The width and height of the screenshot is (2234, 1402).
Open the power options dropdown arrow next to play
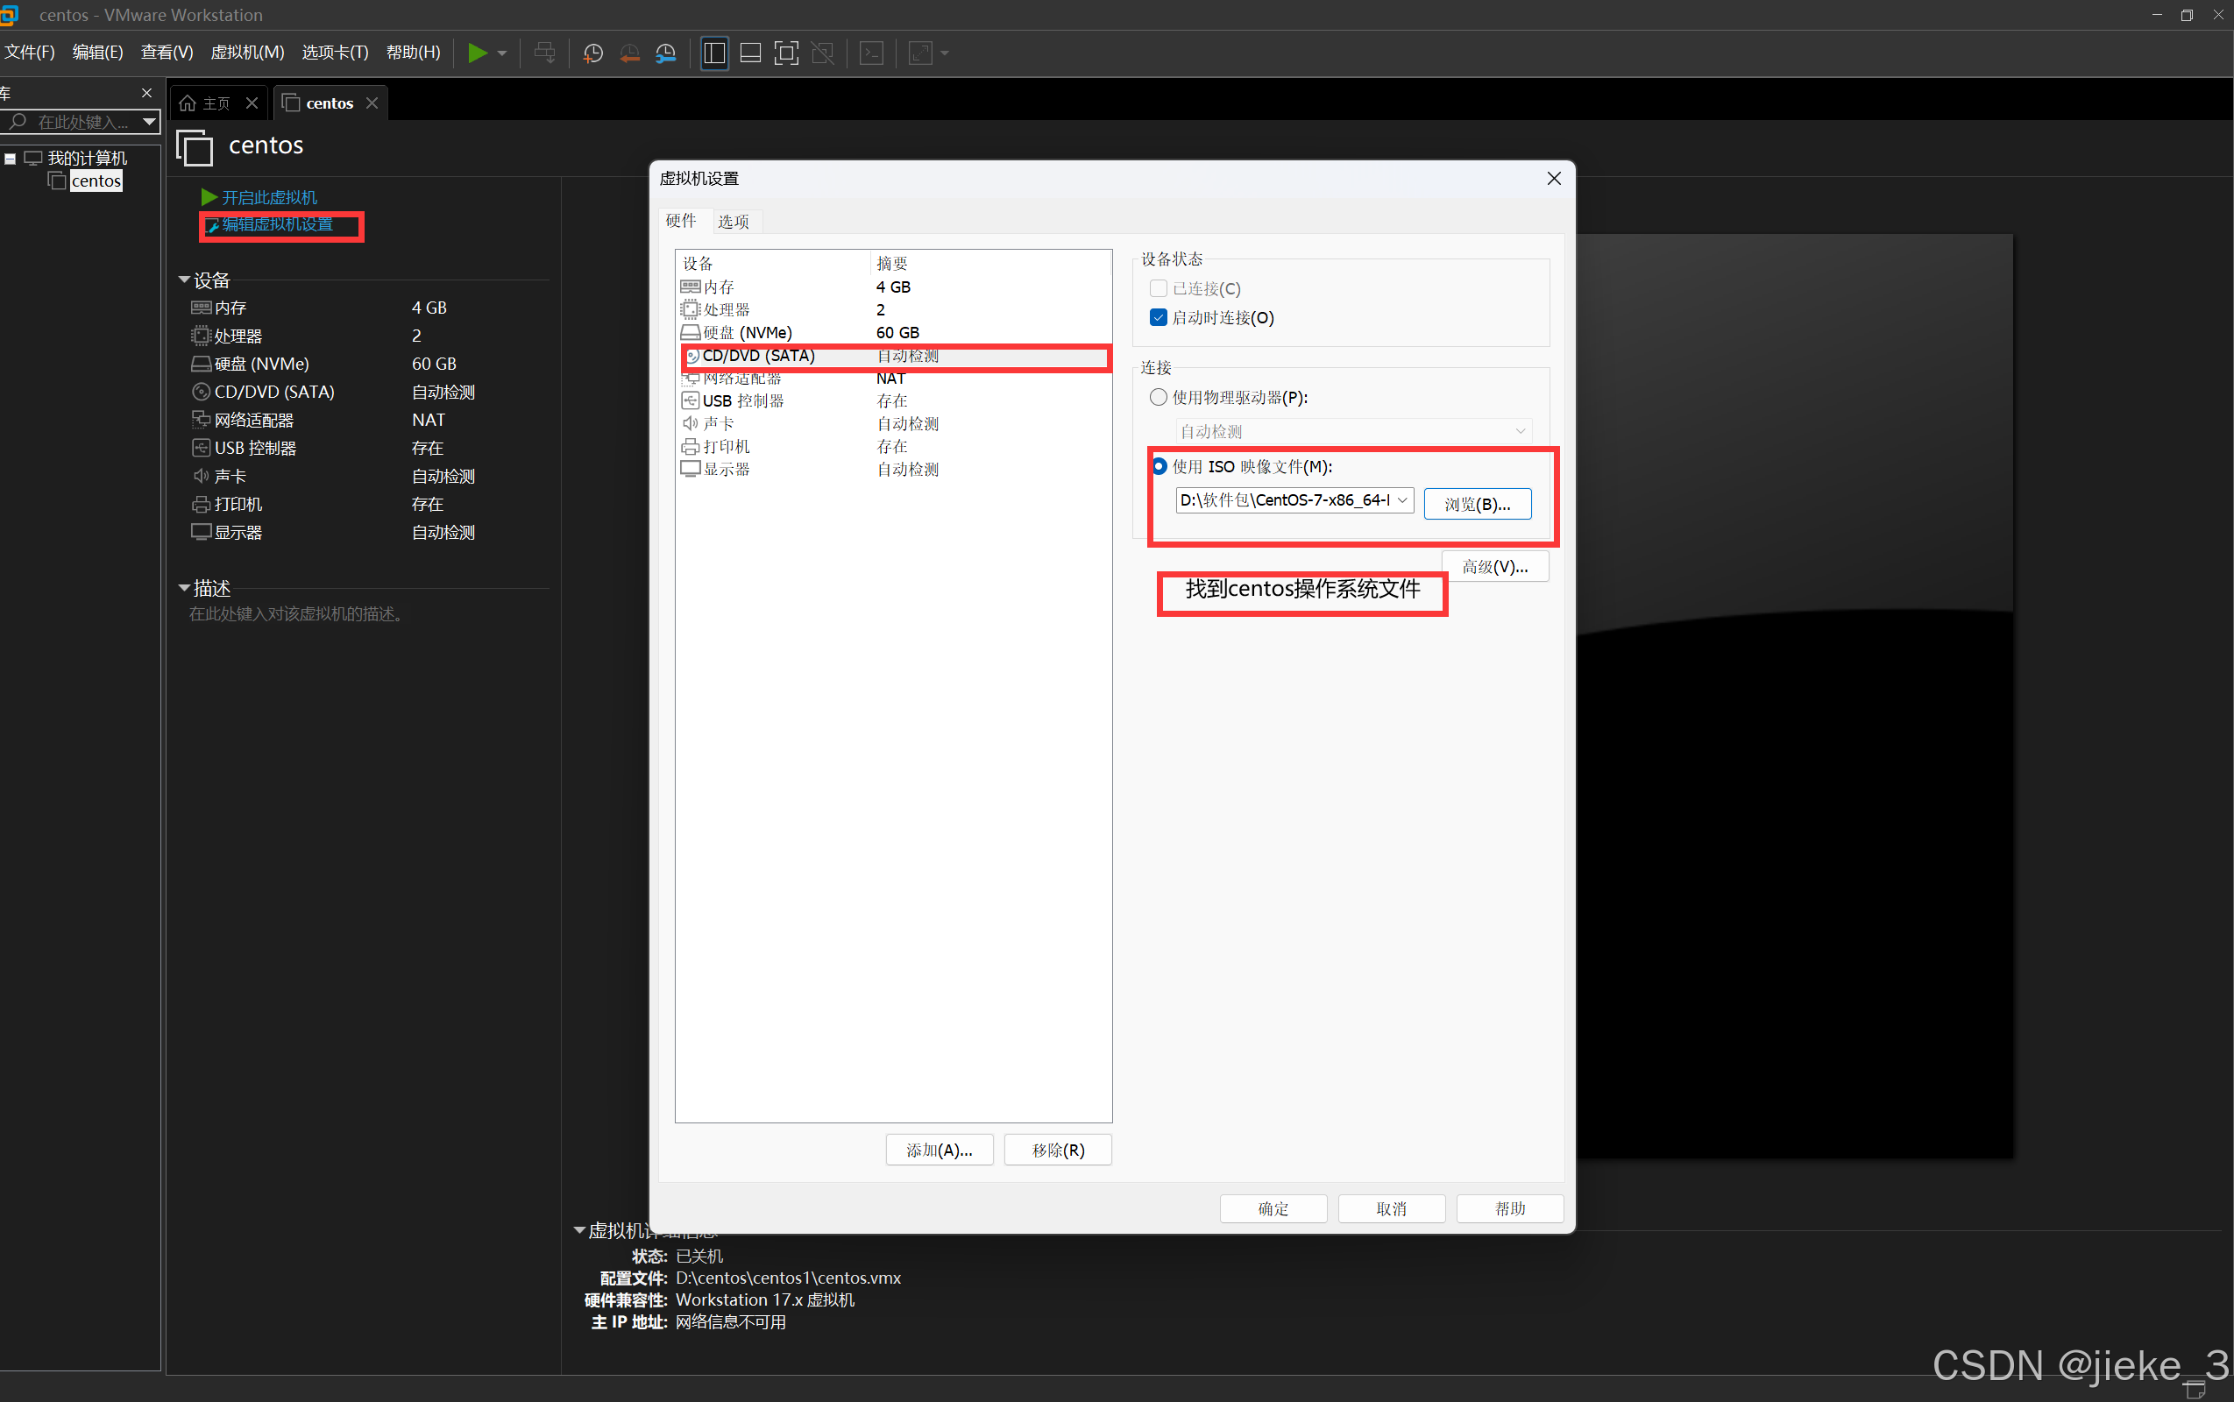[x=502, y=53]
